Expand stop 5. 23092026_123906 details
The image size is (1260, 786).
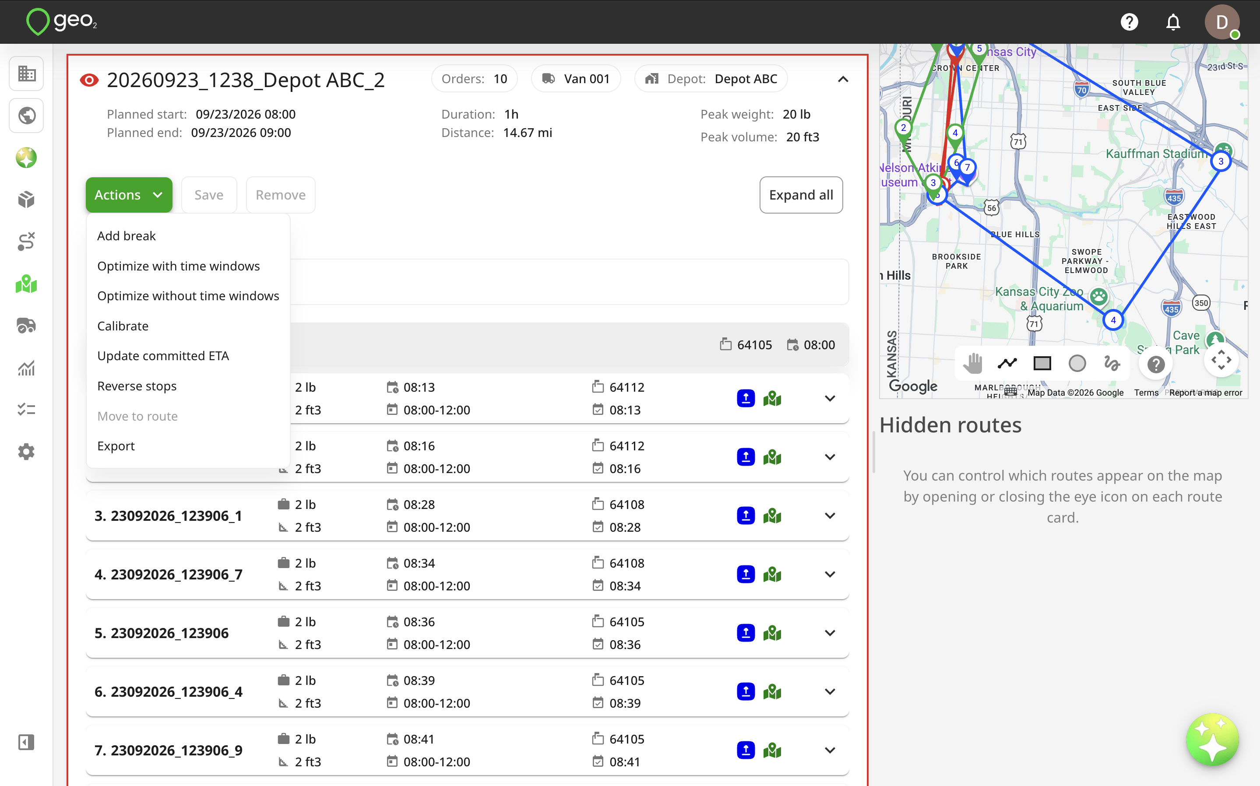[830, 633]
